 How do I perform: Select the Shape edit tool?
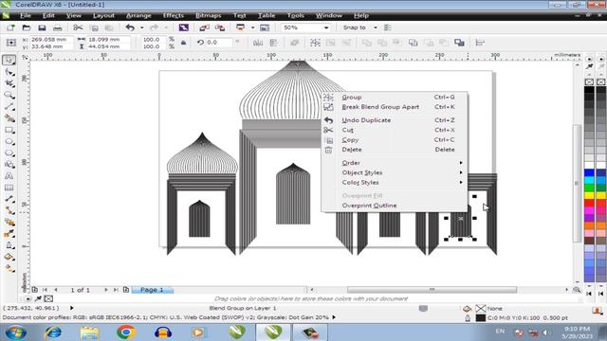click(9, 72)
